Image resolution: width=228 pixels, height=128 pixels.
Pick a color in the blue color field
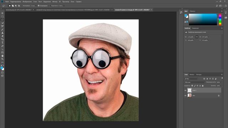pos(203,20)
